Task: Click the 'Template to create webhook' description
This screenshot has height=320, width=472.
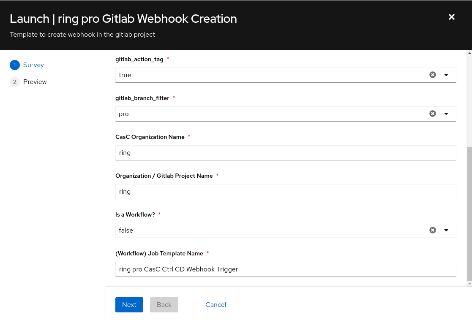Action: [x=82, y=35]
